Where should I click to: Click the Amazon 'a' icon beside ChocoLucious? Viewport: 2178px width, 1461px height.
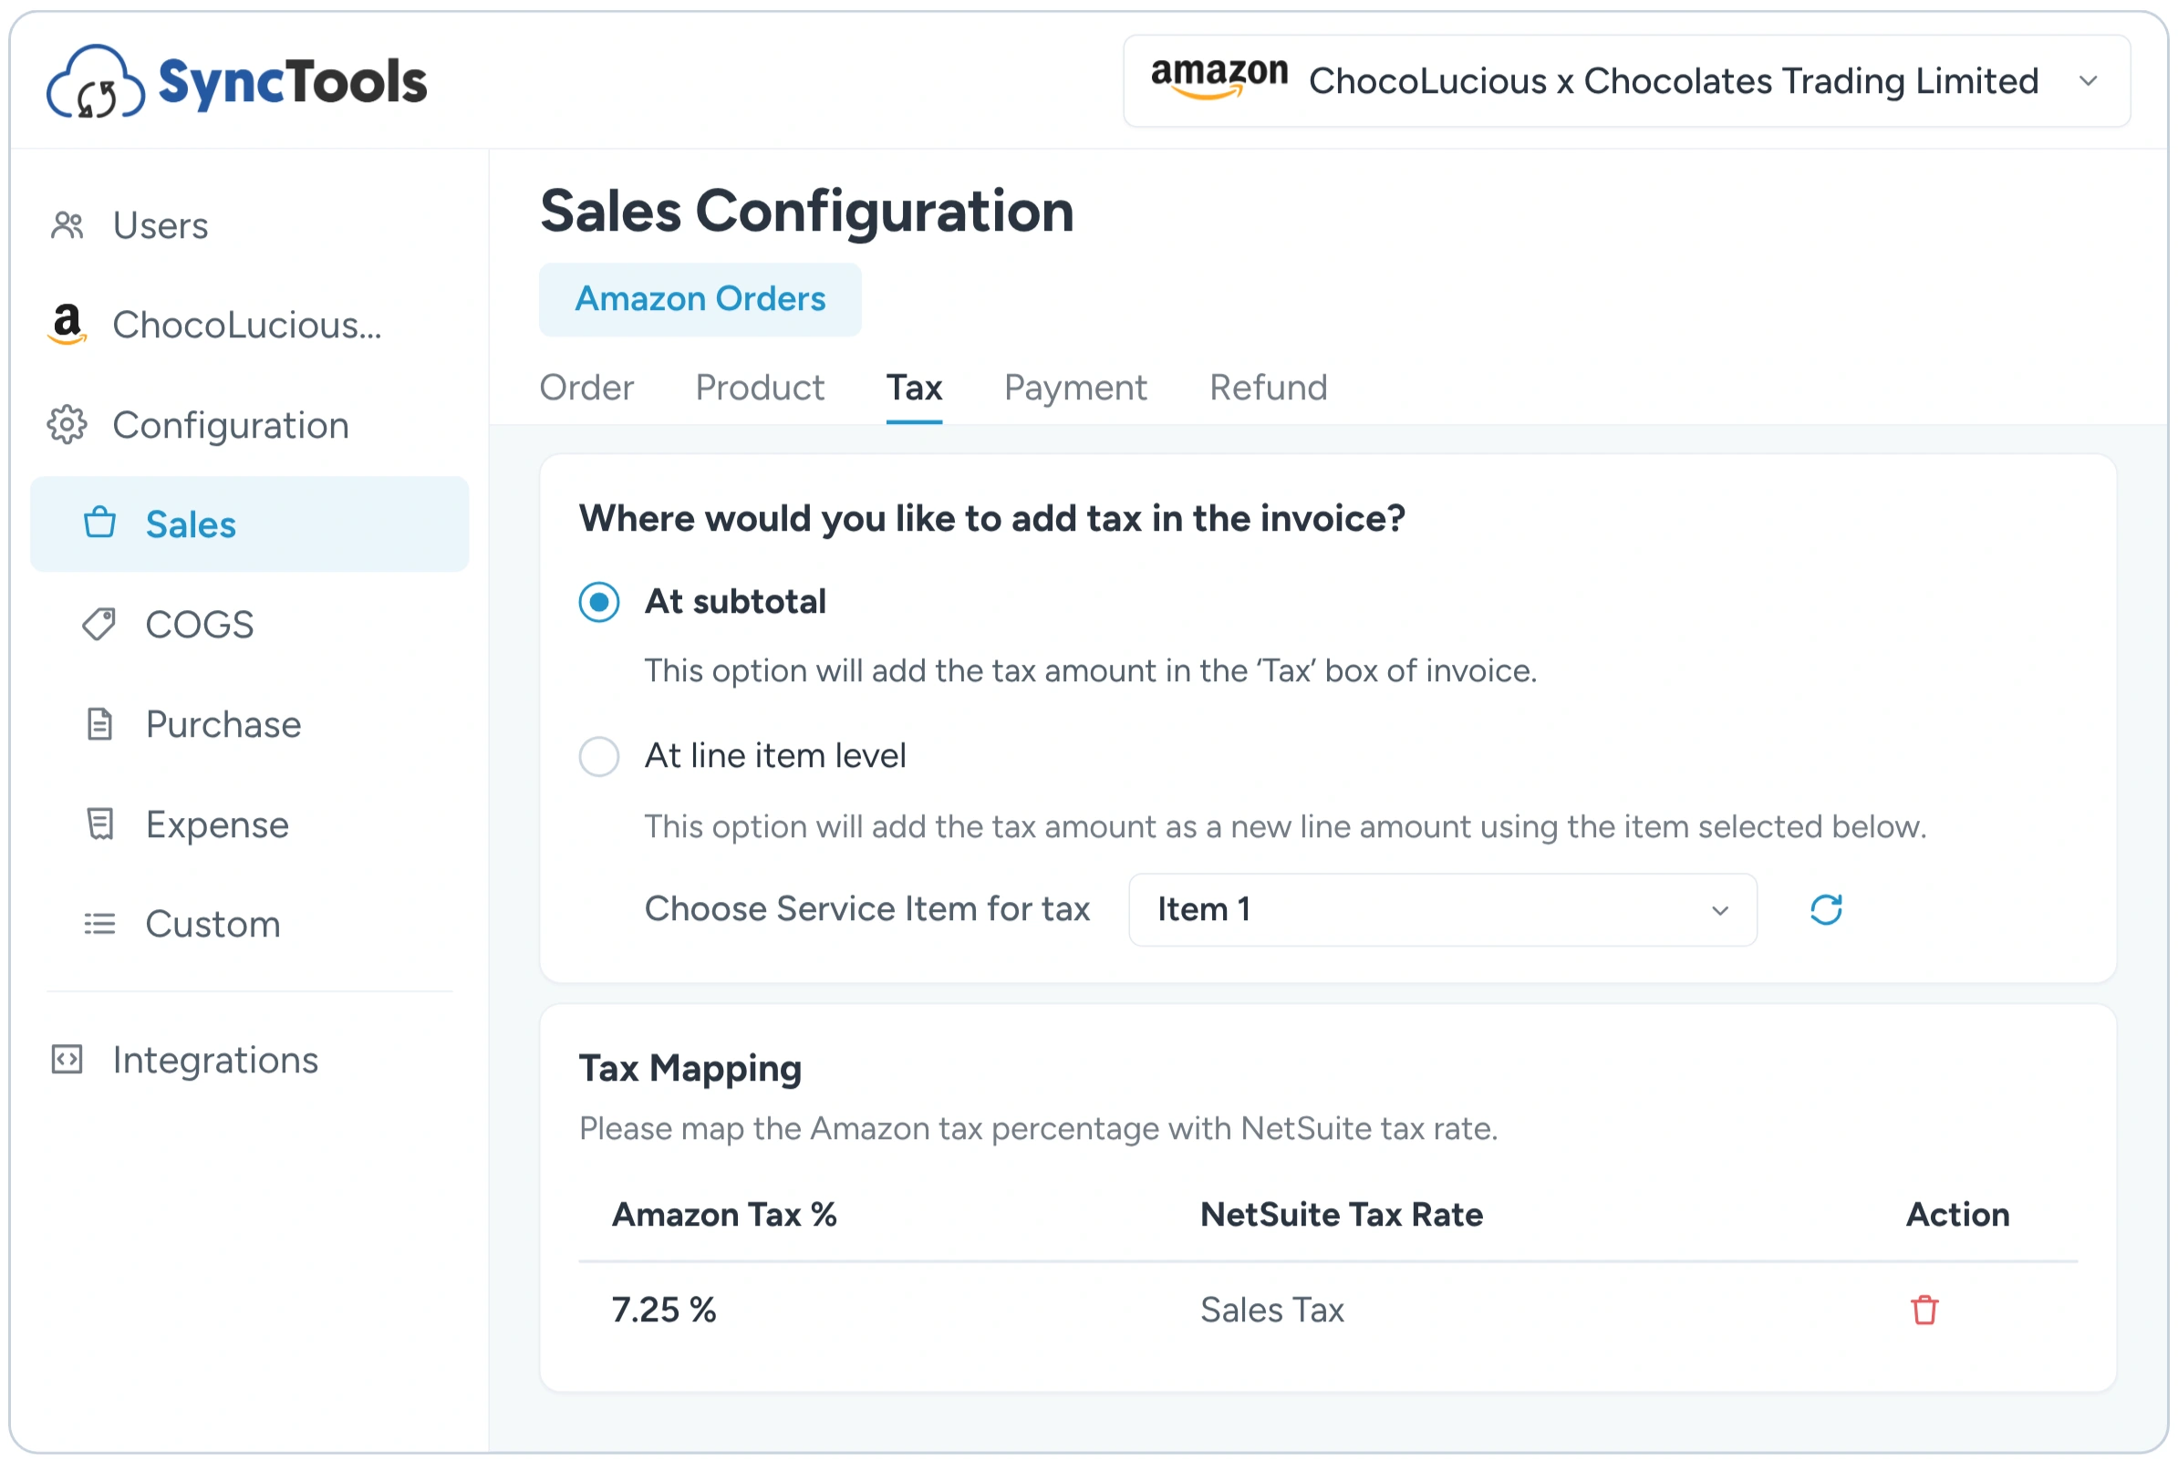click(x=67, y=325)
